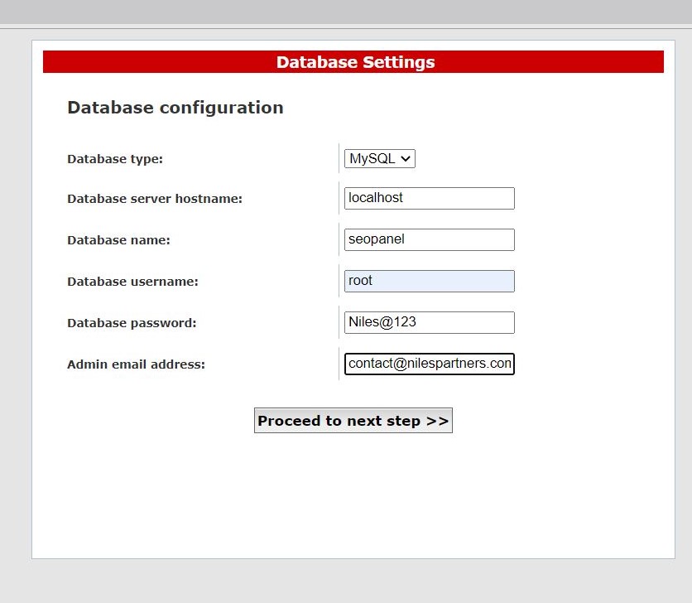Image resolution: width=692 pixels, height=603 pixels.
Task: Click the Database type label
Action: 115,159
